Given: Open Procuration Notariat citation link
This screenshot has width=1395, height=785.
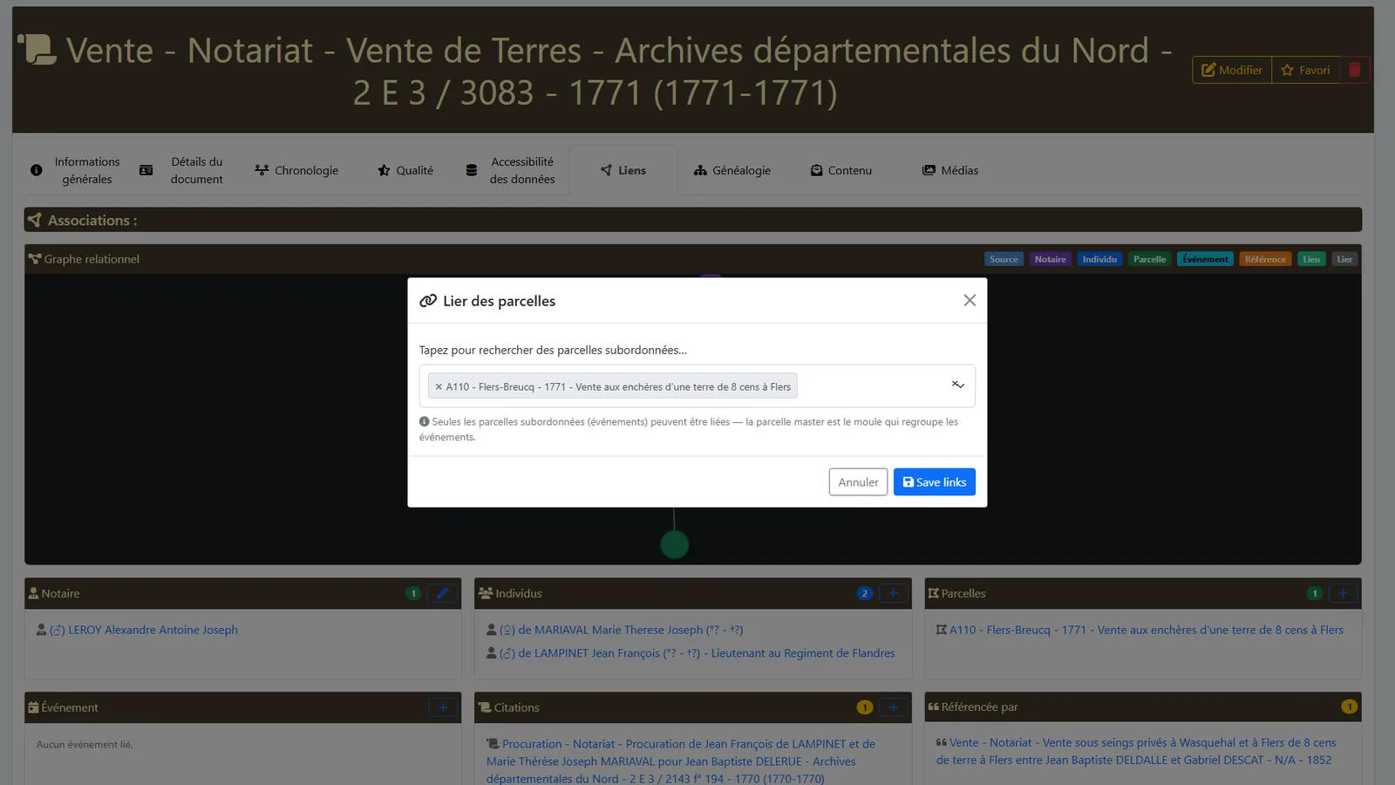Looking at the screenshot, I should click(681, 761).
